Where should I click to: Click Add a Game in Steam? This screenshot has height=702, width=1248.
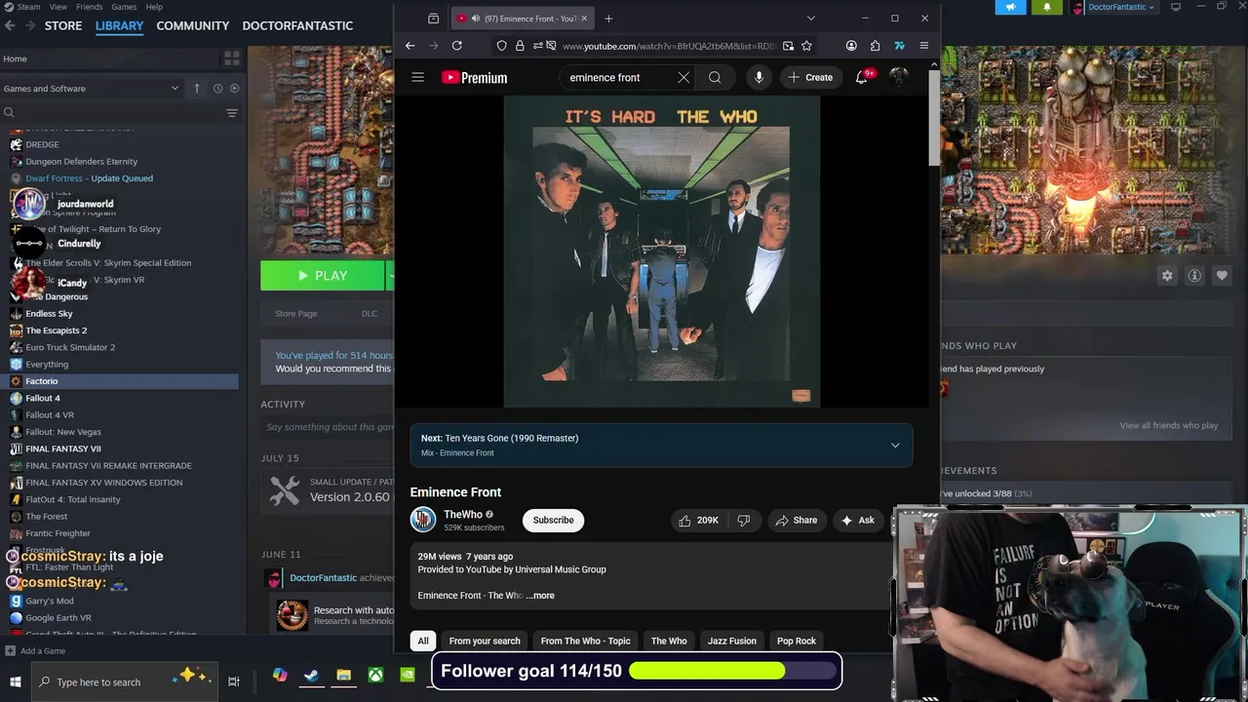click(x=35, y=651)
